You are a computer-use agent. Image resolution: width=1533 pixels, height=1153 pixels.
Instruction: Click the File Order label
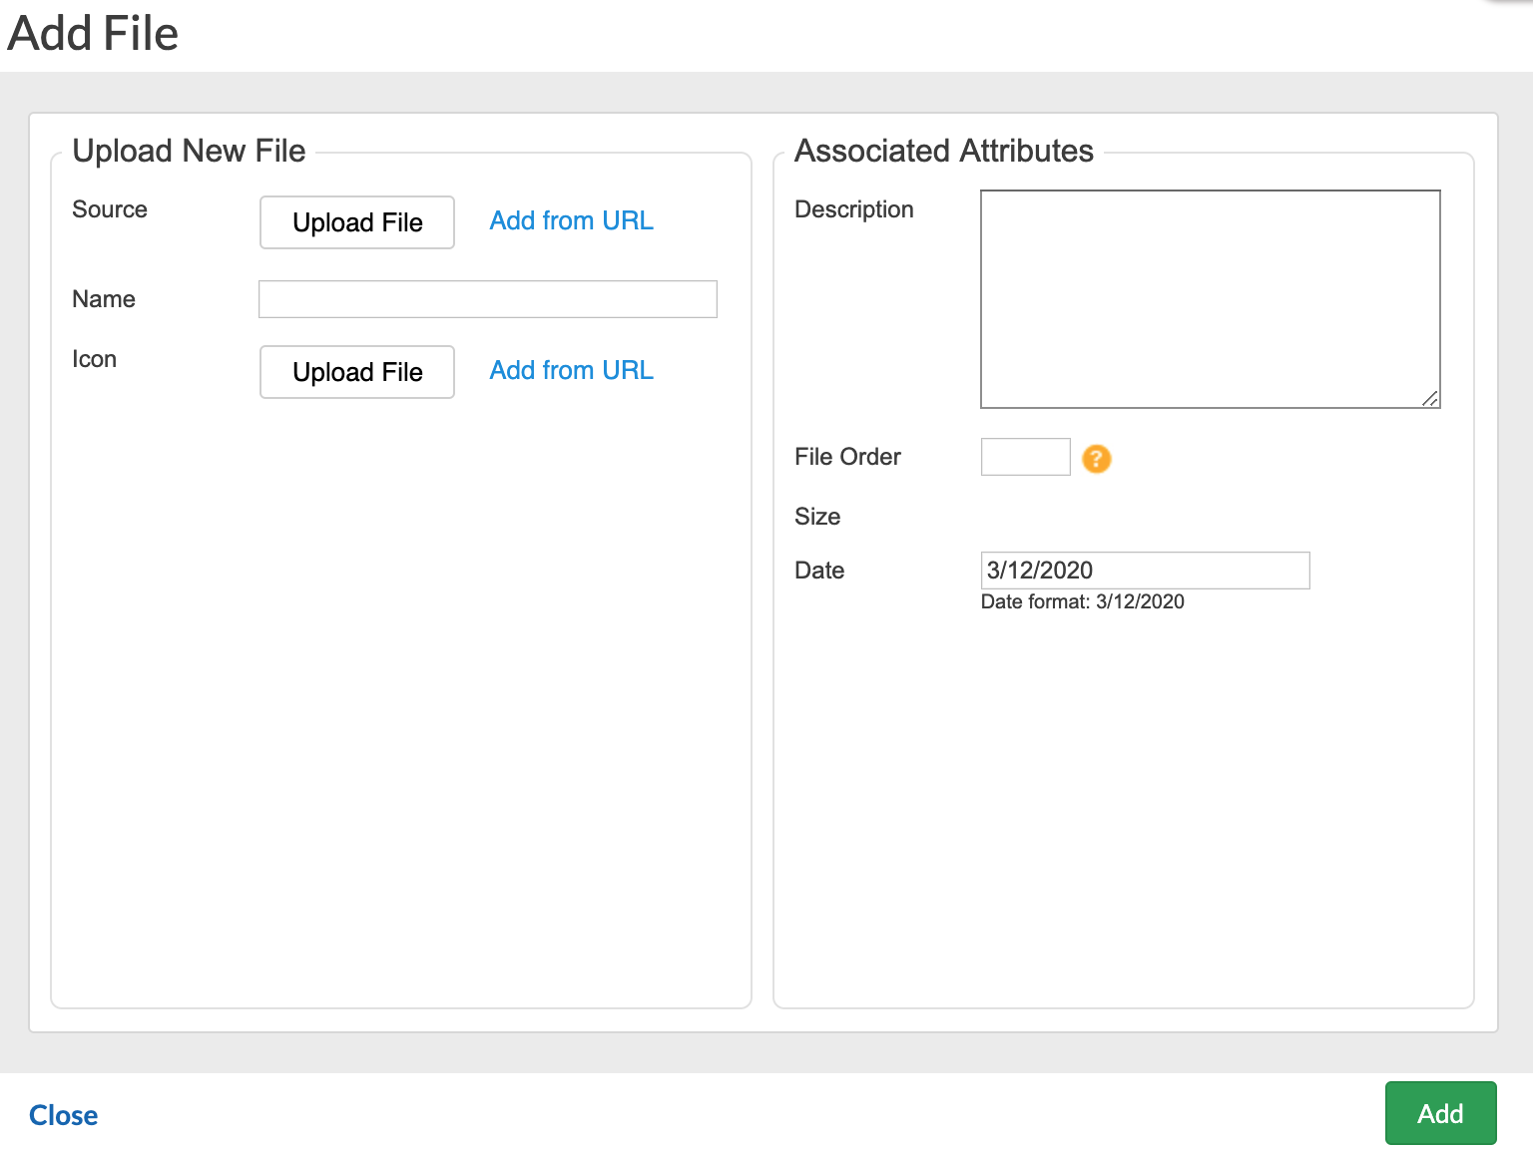(x=847, y=457)
